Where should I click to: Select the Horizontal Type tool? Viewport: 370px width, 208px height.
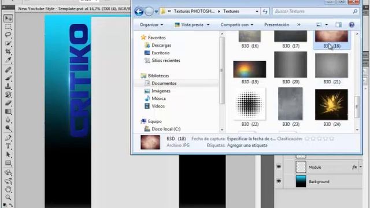click(x=8, y=146)
